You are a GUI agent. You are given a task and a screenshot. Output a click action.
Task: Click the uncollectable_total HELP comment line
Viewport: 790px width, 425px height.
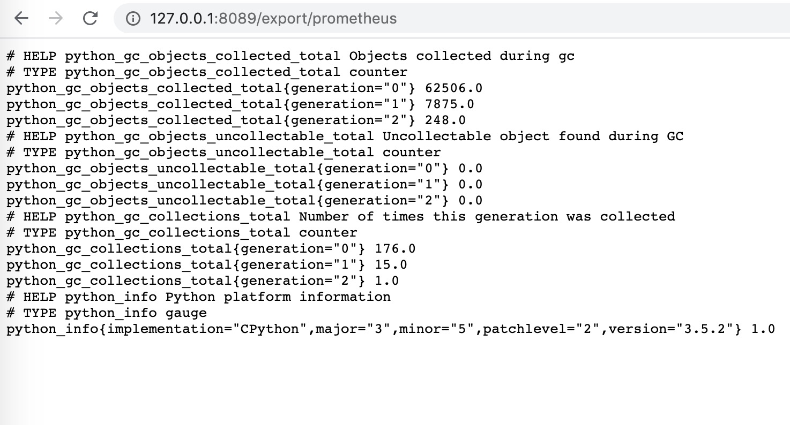(x=345, y=136)
